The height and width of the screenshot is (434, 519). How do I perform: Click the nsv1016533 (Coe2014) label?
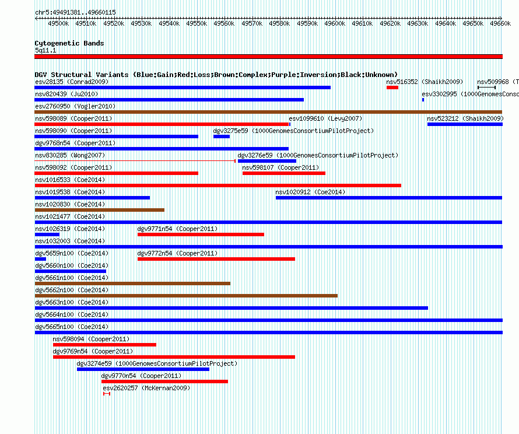coord(70,180)
